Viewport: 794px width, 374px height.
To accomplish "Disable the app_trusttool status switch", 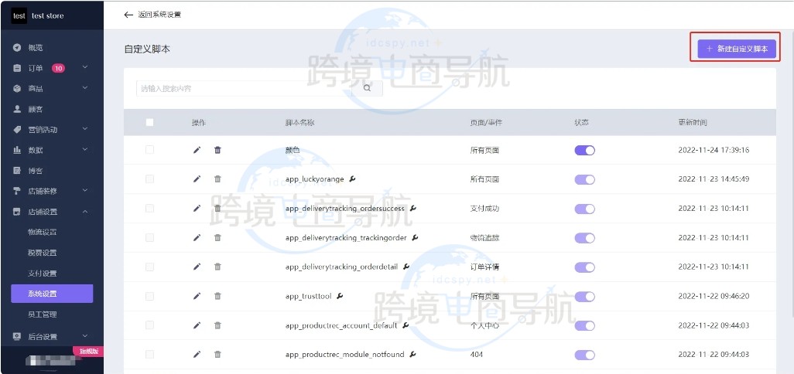I will coord(584,296).
